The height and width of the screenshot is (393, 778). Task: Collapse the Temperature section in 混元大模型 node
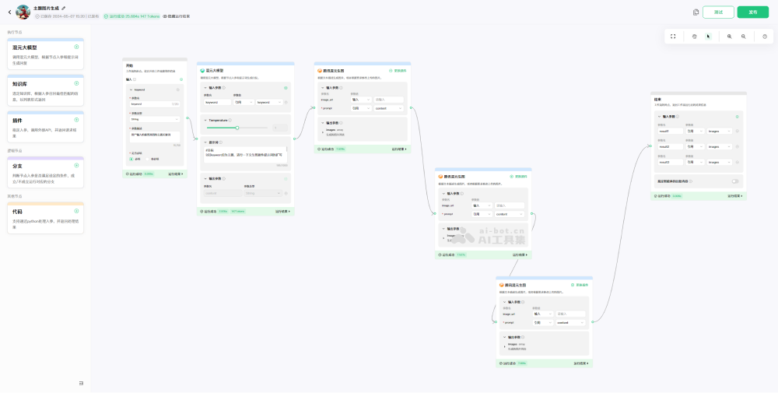click(x=204, y=120)
